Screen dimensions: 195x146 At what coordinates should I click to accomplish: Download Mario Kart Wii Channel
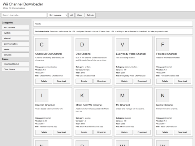[102, 132]
